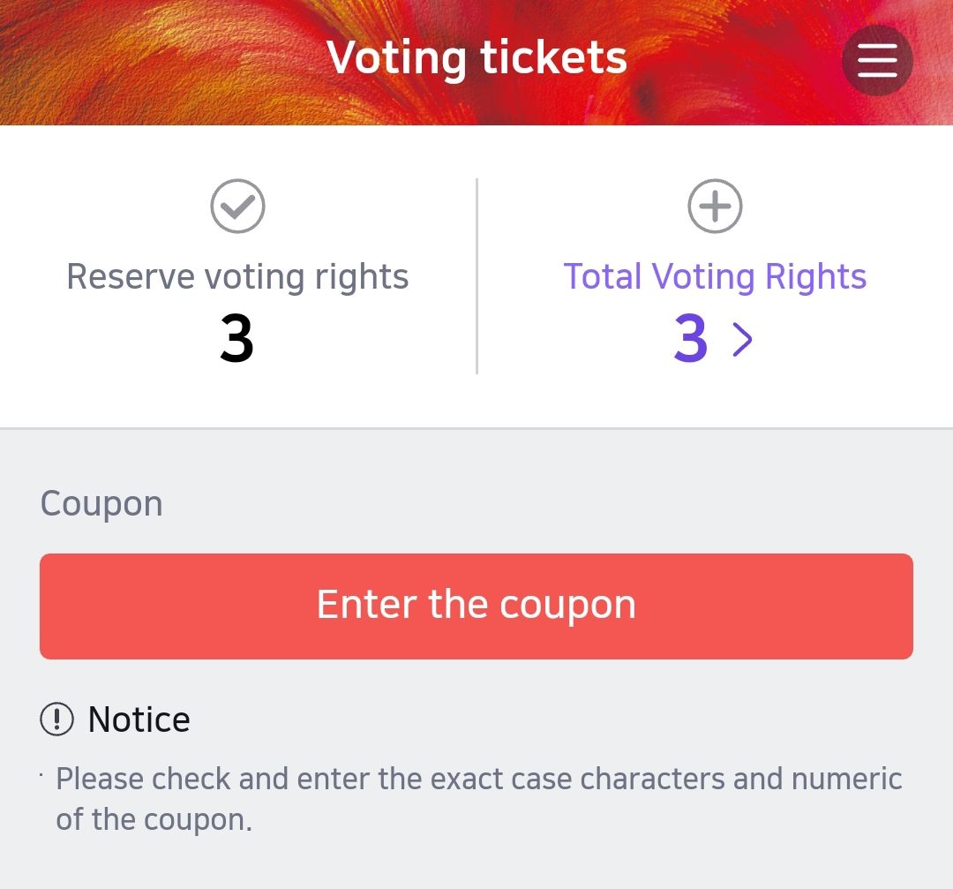Click the Notice exclamation icon
Screen dimensions: 953x889
(57, 719)
